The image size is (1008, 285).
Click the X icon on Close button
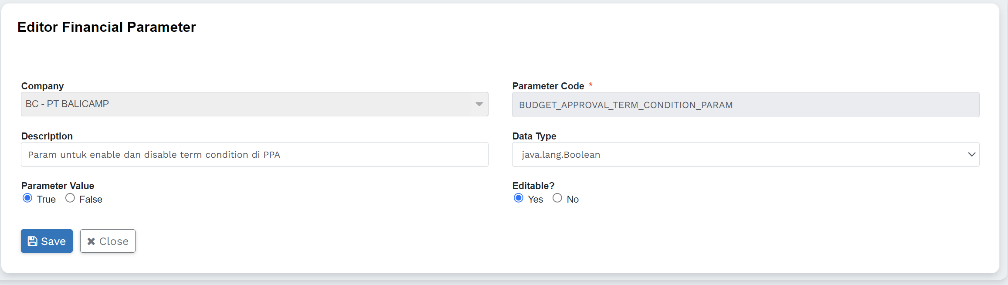(x=91, y=241)
